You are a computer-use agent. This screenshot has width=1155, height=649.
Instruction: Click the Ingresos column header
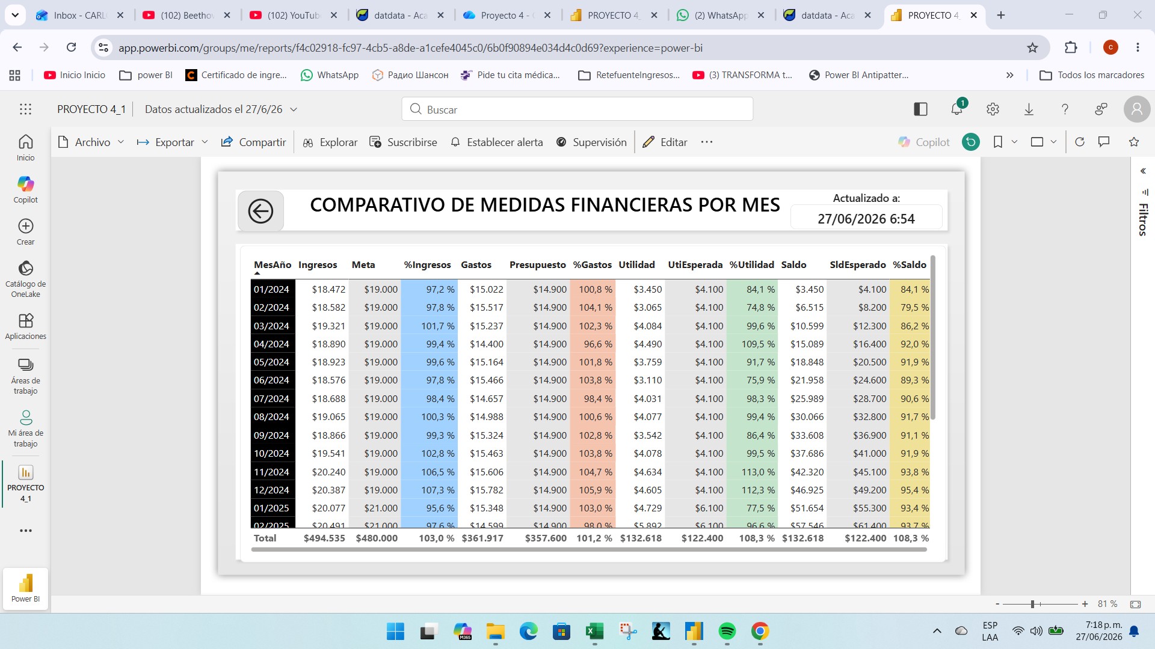[x=318, y=264]
